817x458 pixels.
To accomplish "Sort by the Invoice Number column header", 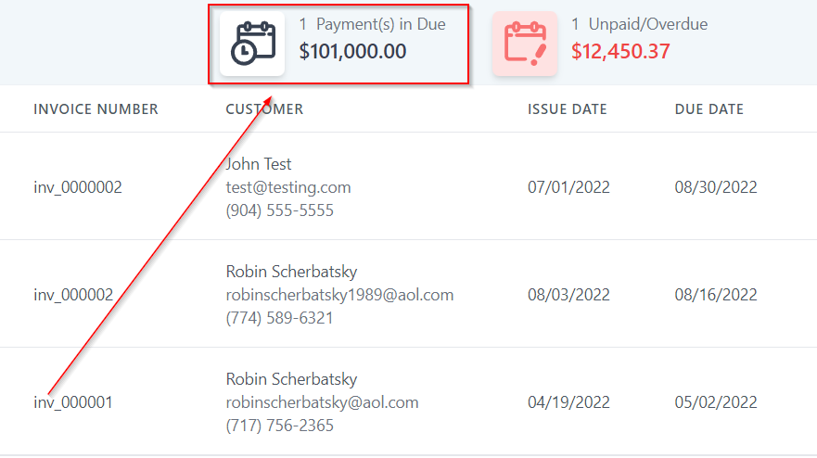I will [x=96, y=109].
